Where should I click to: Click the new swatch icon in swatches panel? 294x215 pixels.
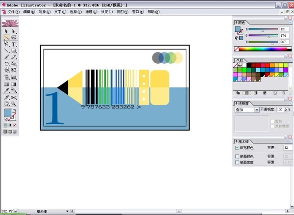coord(275,93)
